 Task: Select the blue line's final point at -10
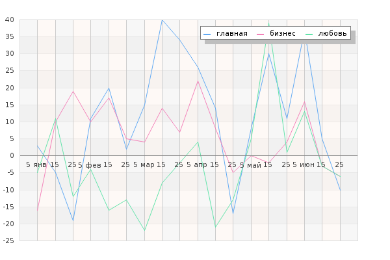tap(340, 190)
